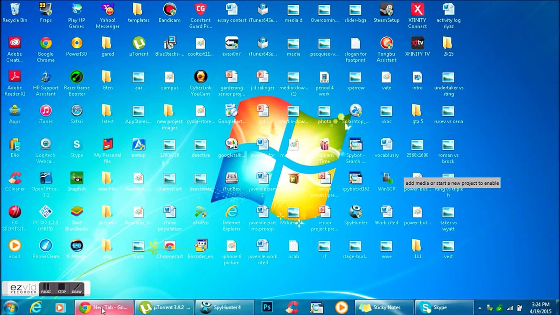Open the templates folder
Image resolution: width=560 pixels, height=315 pixels.
(x=139, y=13)
